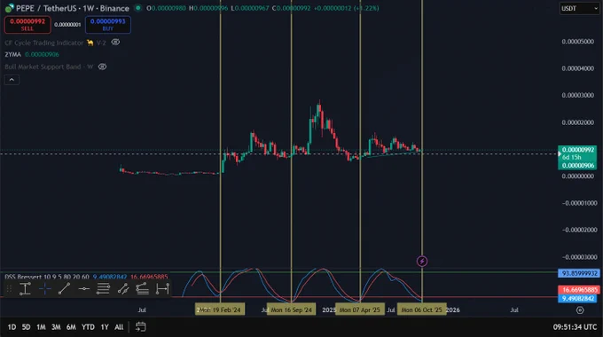Click the purple lightning event marker
The image size is (603, 337).
tap(422, 262)
